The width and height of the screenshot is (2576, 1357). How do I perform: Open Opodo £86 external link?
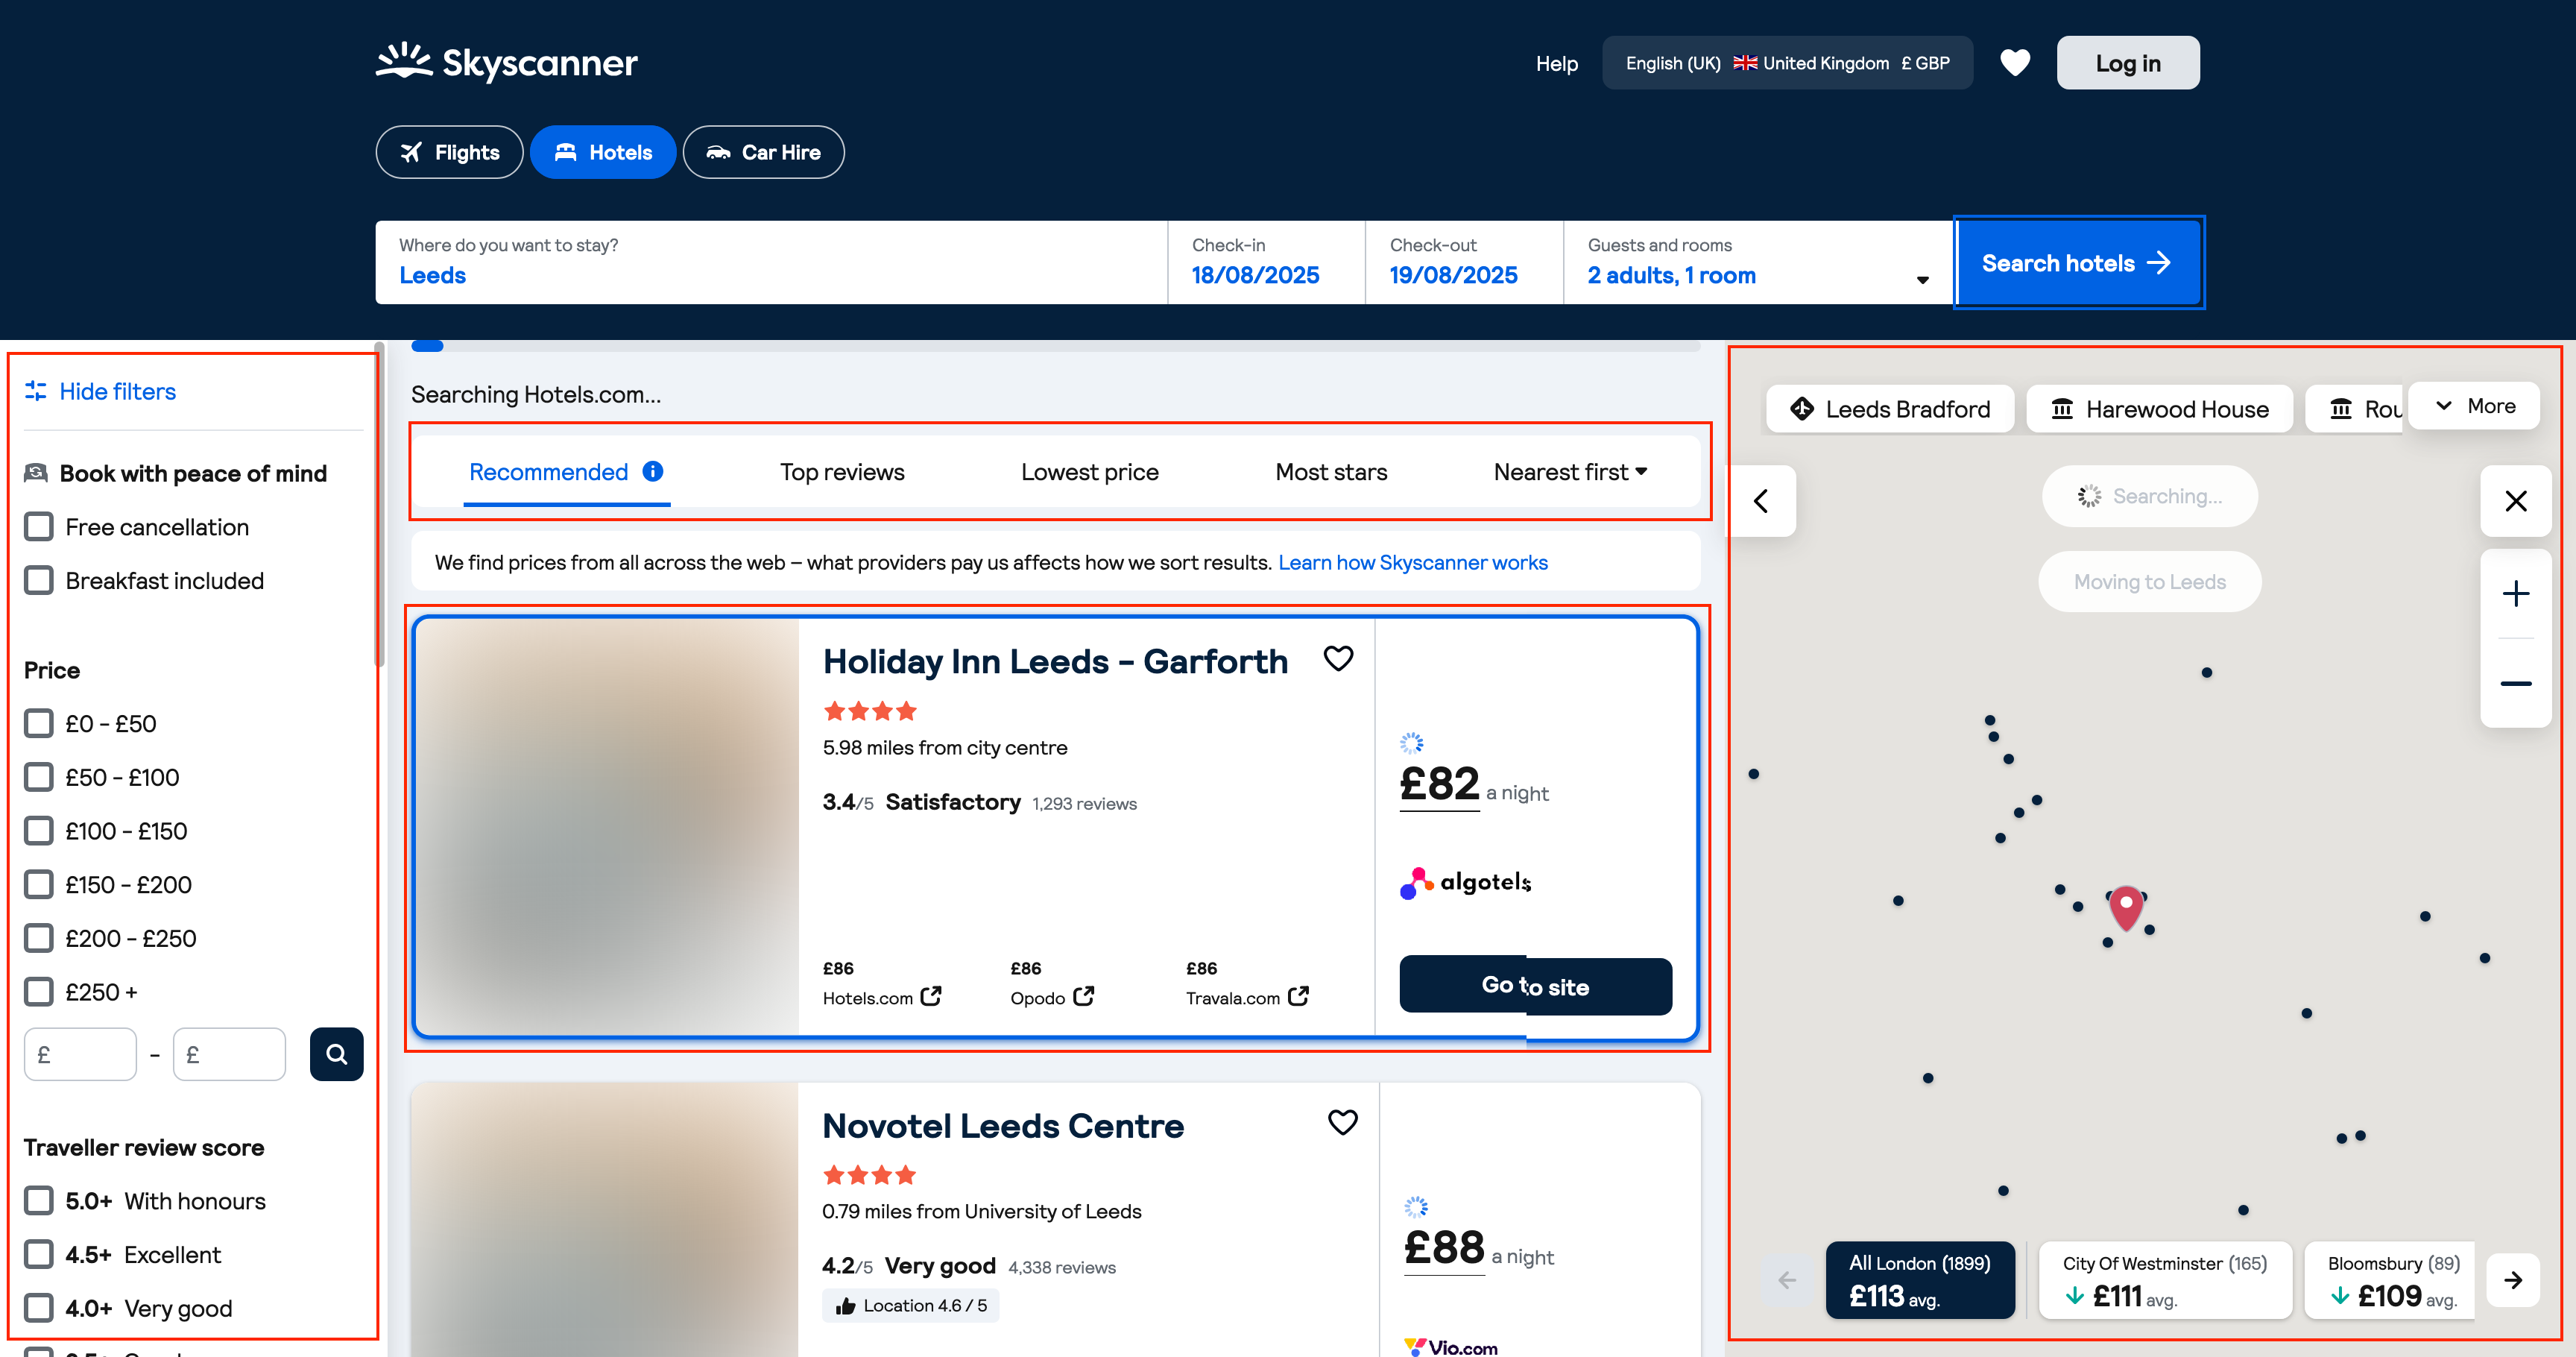[1052, 997]
